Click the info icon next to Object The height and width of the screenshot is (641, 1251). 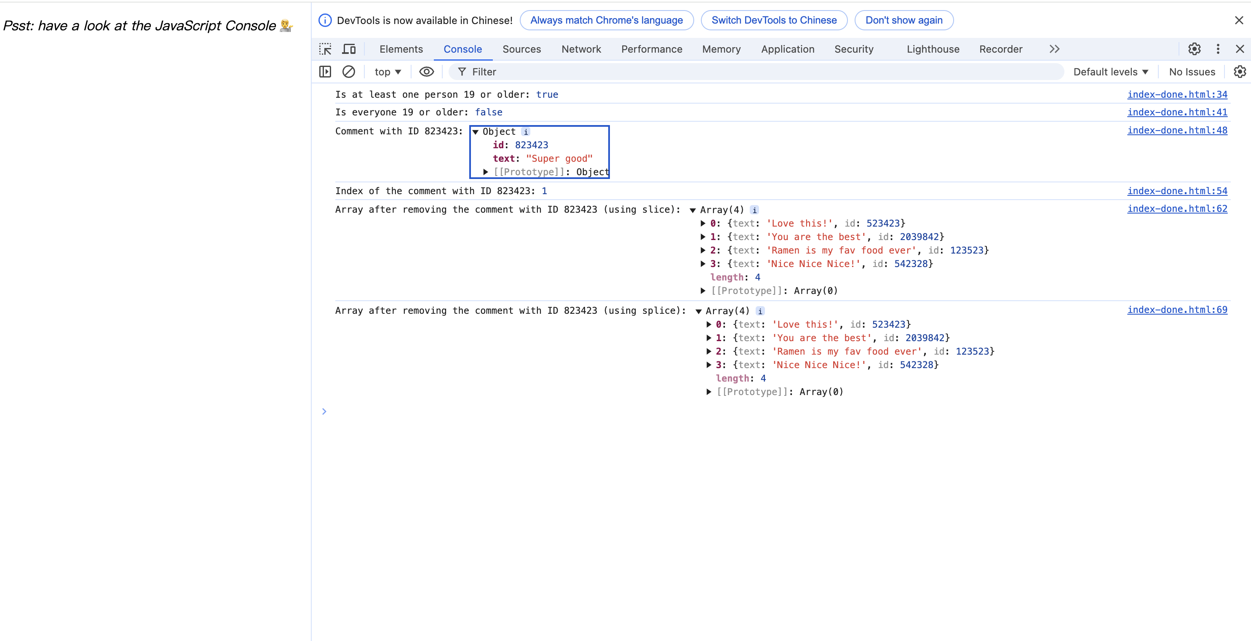tap(525, 132)
